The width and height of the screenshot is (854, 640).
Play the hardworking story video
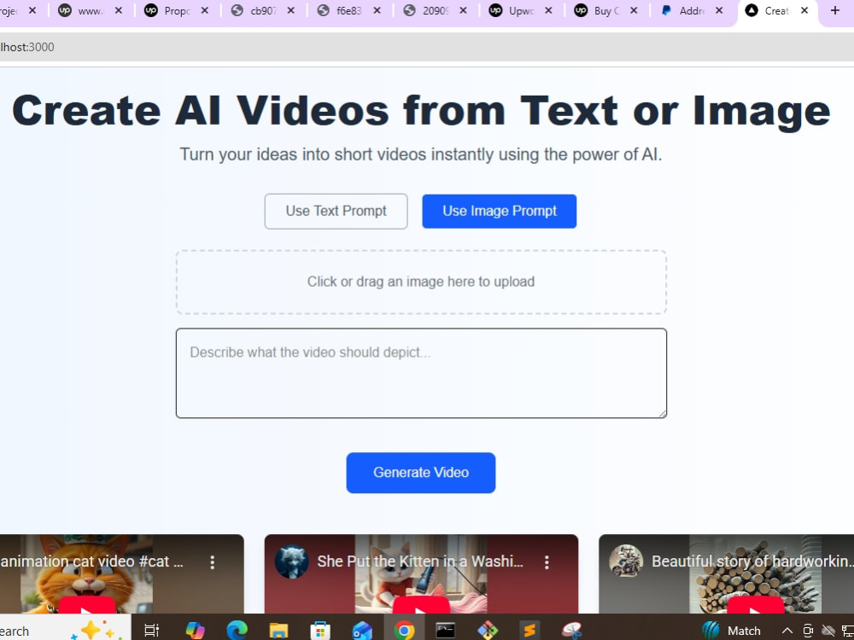pos(756,606)
